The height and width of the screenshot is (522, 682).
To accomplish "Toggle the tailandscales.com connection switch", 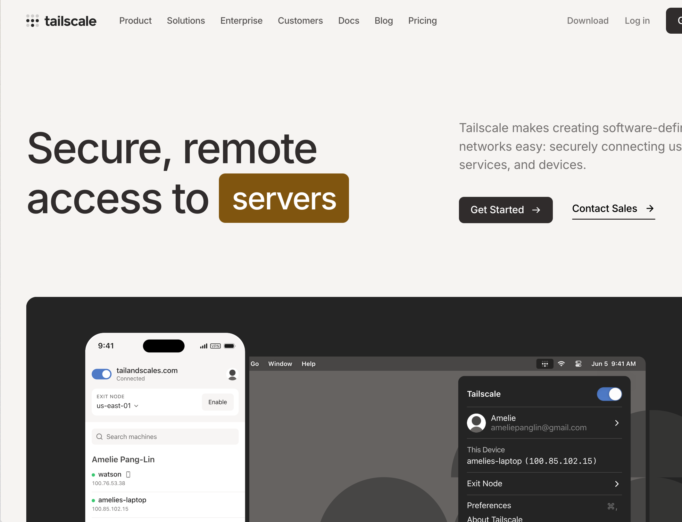I will [101, 374].
